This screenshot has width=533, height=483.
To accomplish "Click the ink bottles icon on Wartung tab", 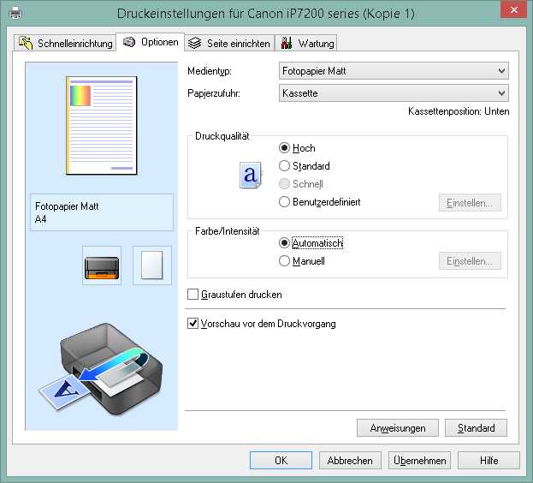I will pos(287,43).
